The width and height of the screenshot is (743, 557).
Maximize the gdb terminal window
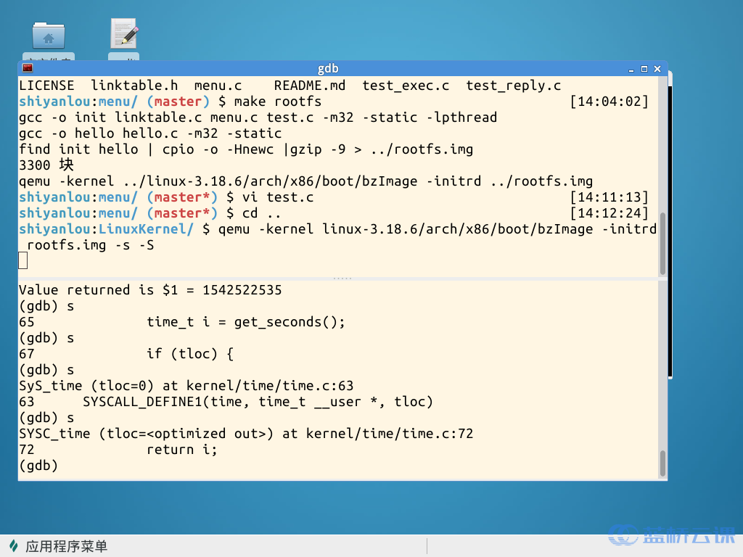click(x=644, y=69)
